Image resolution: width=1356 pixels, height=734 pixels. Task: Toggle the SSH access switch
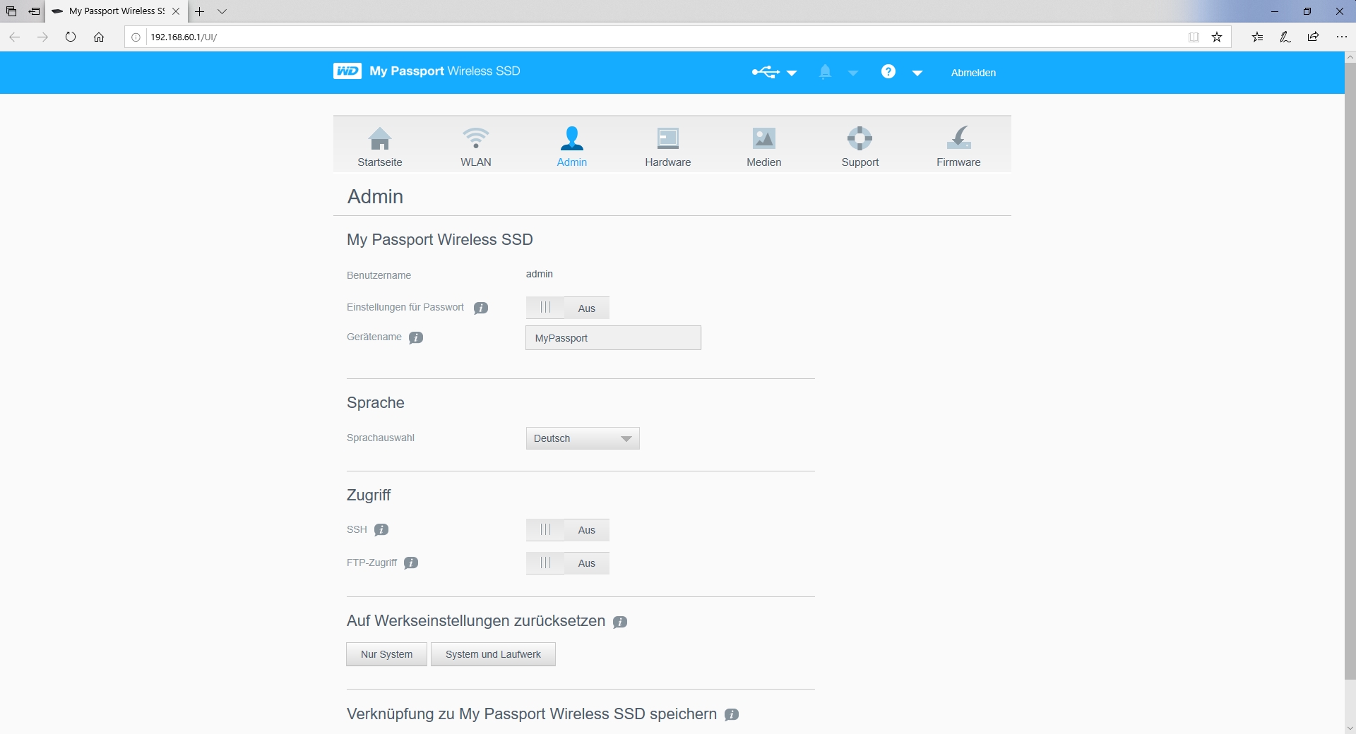568,530
